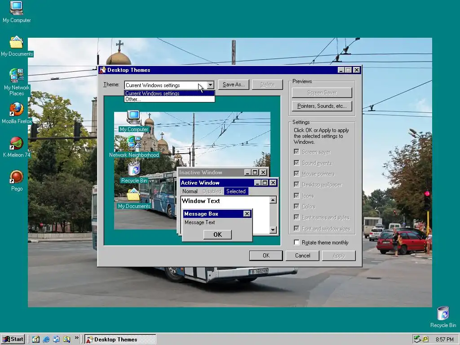Toggle the Mouse pointers checkbox
This screenshot has height=345, width=460.
coord(296,174)
